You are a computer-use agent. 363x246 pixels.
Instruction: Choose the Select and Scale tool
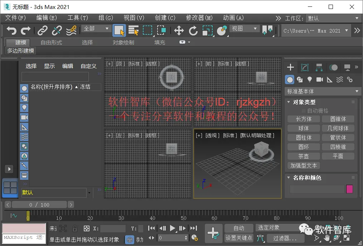point(207,30)
